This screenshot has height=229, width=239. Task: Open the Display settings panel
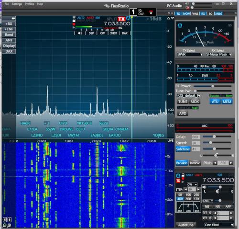[x=9, y=46]
